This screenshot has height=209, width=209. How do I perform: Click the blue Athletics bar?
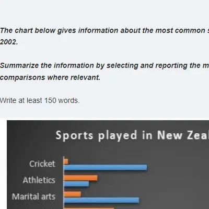[x=76, y=184]
